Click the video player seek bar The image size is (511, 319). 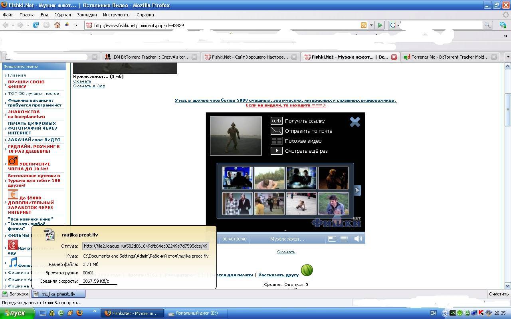[x=285, y=232]
